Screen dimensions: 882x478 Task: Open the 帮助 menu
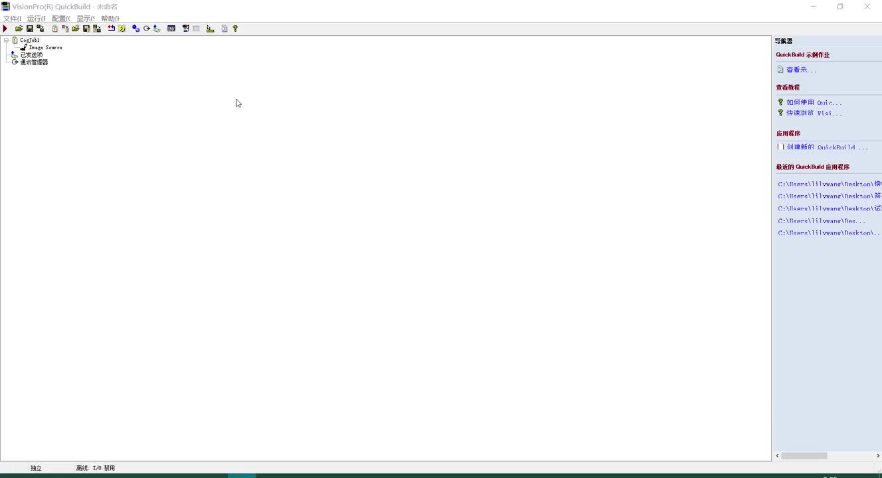click(x=110, y=19)
